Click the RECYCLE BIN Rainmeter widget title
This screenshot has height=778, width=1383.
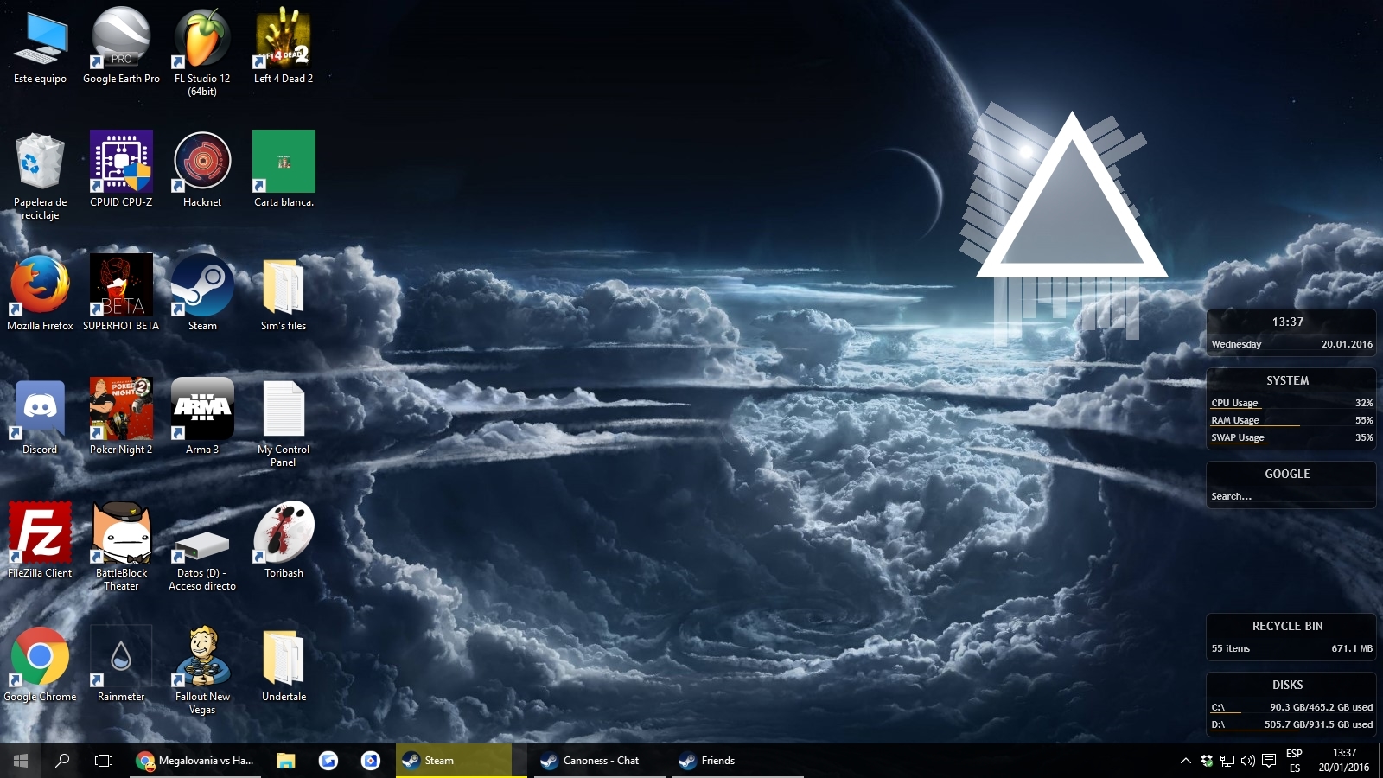coord(1287,626)
